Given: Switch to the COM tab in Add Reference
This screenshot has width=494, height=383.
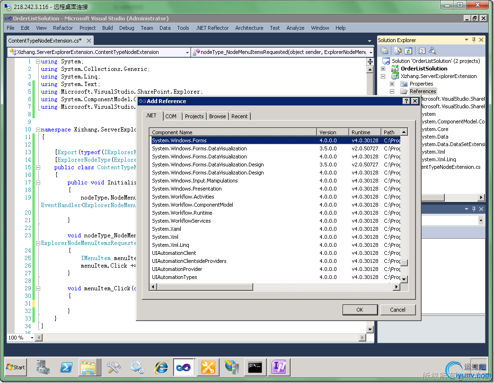Looking at the screenshot, I should pyautogui.click(x=171, y=116).
